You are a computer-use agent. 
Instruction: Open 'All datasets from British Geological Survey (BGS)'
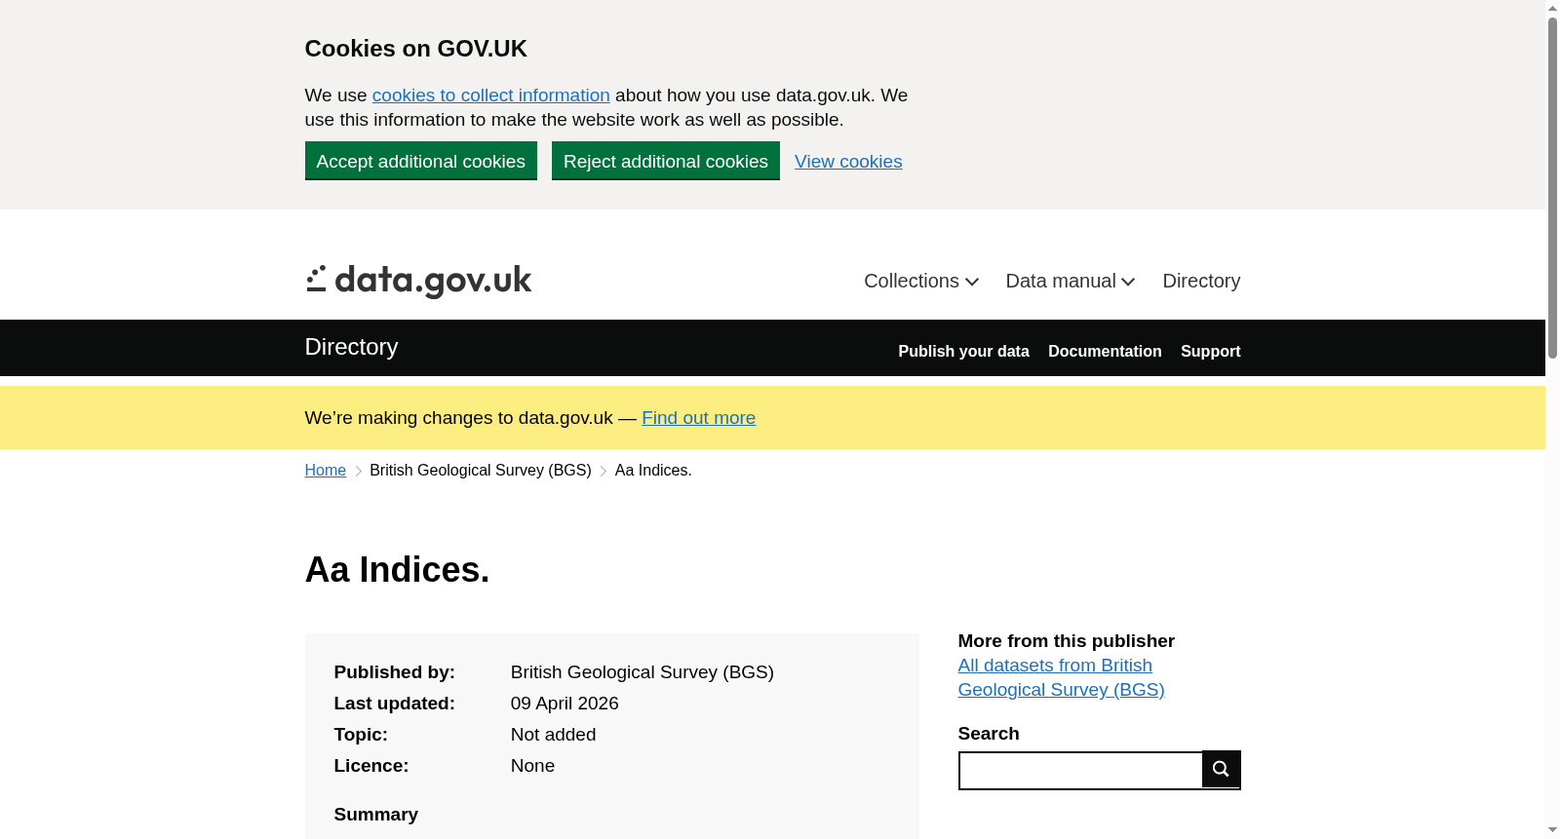1061,677
